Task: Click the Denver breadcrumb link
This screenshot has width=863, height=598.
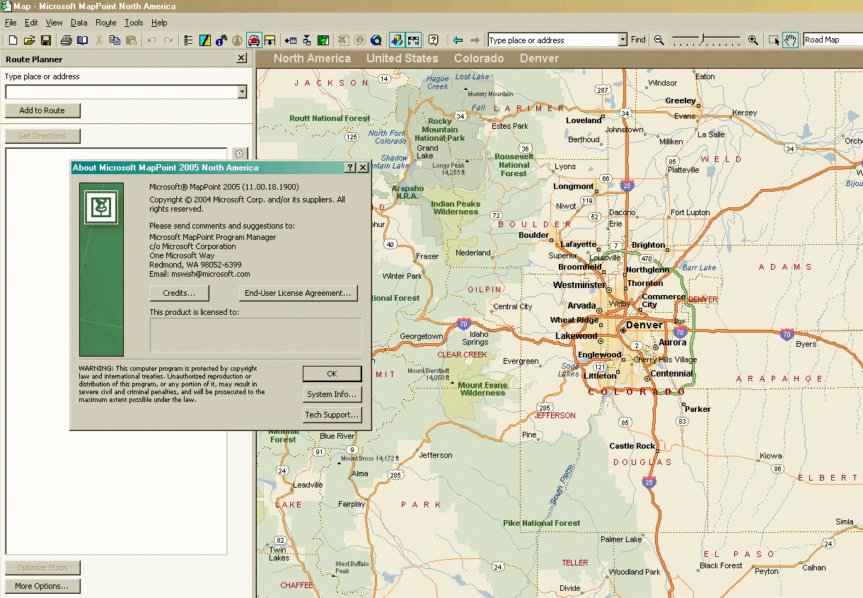Action: click(x=539, y=58)
